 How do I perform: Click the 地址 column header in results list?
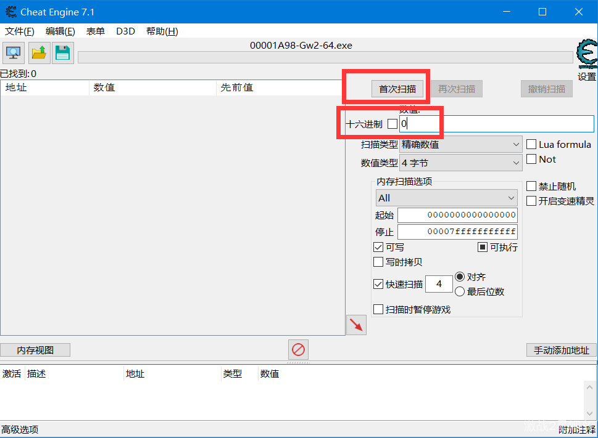pyautogui.click(x=44, y=87)
